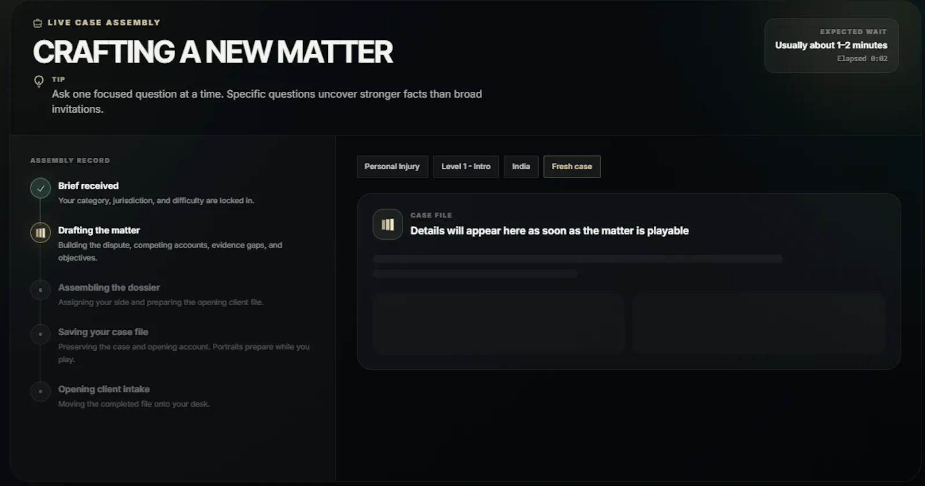Viewport: 925px width, 486px height.
Task: Click the tip about asking one focused question
Action: [x=267, y=101]
